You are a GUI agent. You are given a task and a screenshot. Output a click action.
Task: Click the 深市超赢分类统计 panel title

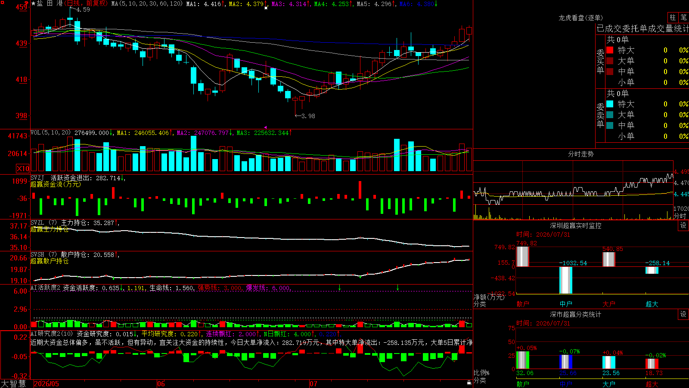[x=575, y=314]
